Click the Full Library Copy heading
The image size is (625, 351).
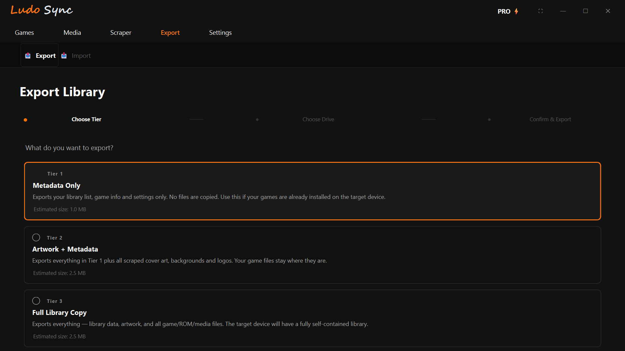coord(59,313)
